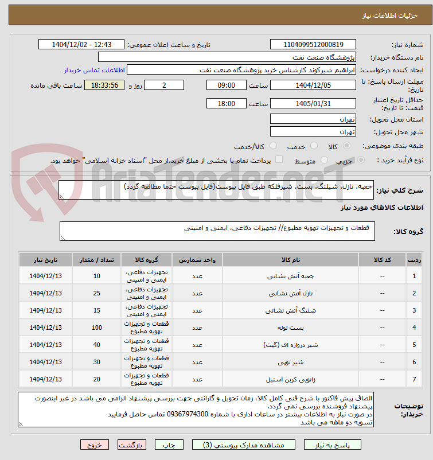The width and height of the screenshot is (433, 460).
Task: Click the کد کالا column header
Action: click(x=383, y=260)
